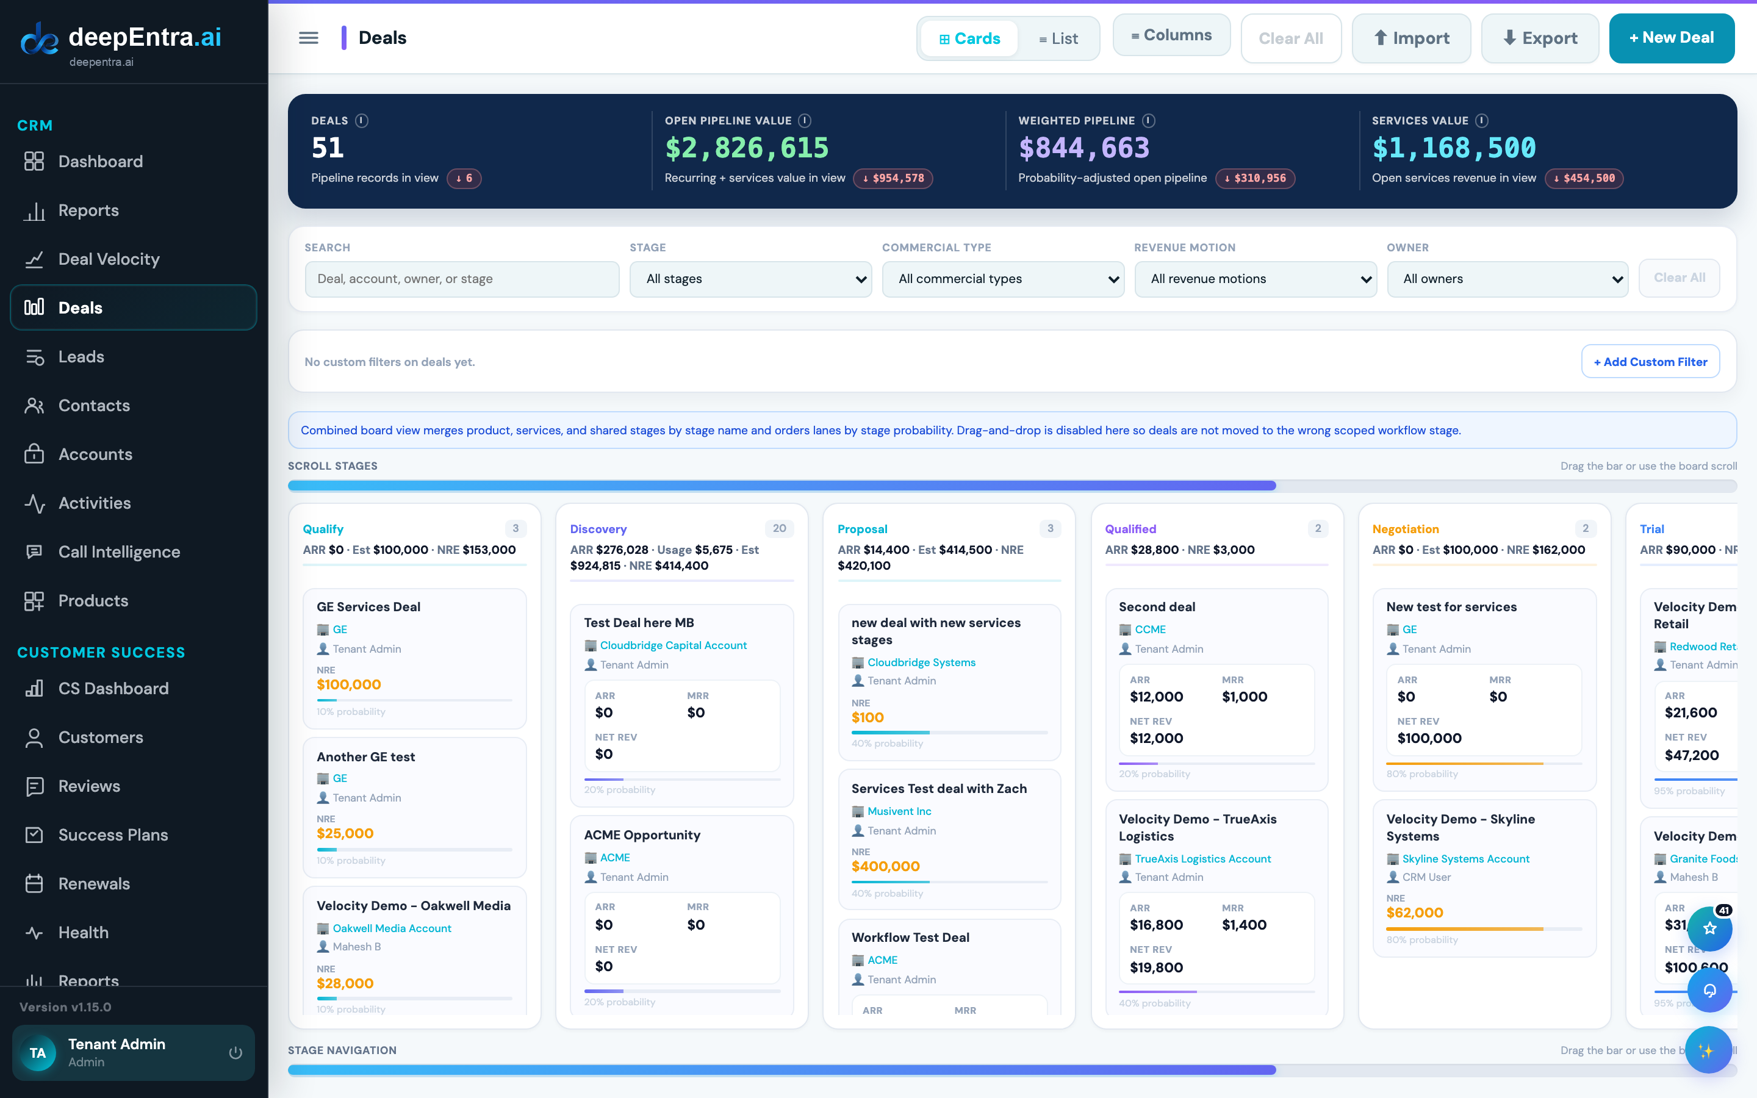Open the chat support floating button
The width and height of the screenshot is (1757, 1098).
(1710, 990)
